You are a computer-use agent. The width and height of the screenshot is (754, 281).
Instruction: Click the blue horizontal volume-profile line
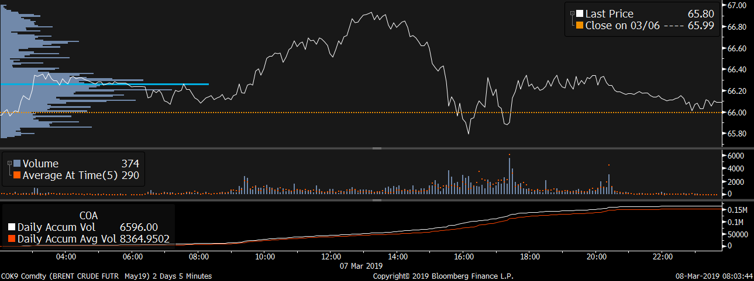(104, 85)
